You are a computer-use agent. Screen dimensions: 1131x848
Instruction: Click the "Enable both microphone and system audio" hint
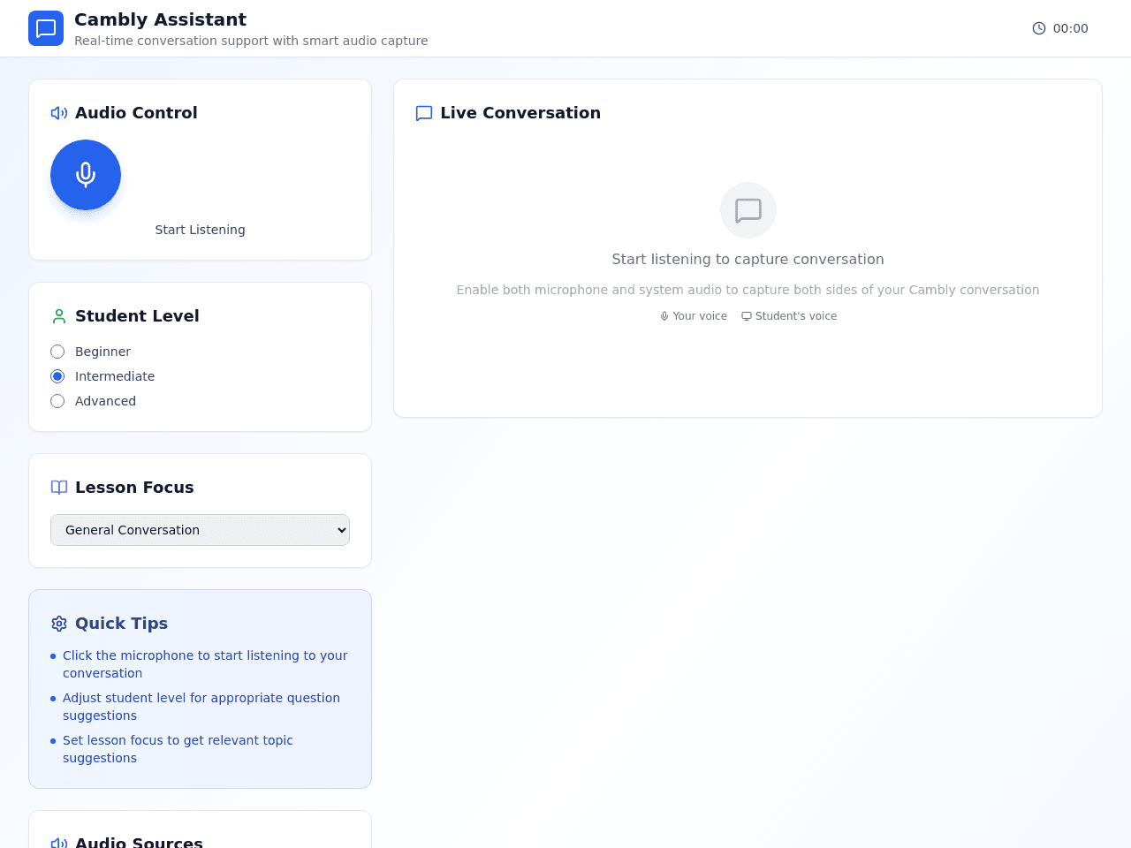click(x=748, y=290)
